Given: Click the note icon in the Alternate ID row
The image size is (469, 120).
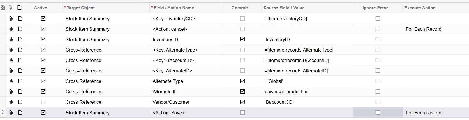Looking at the screenshot, I should point(20,92).
